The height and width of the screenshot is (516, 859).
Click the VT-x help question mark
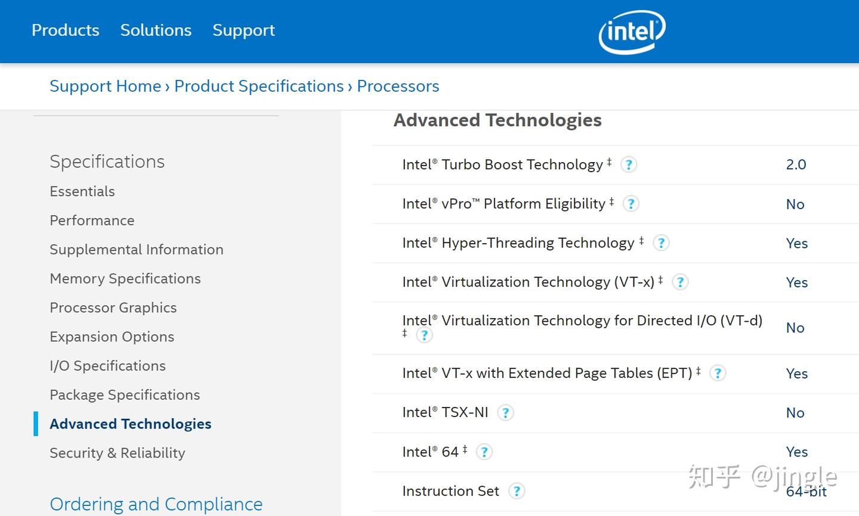[x=680, y=282]
